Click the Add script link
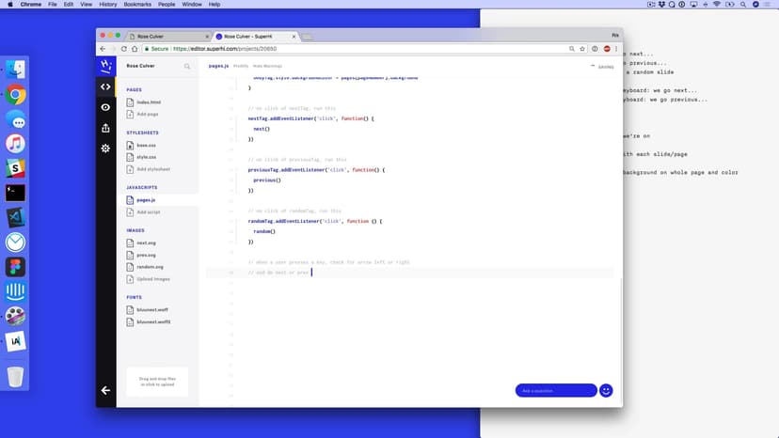 tap(149, 212)
